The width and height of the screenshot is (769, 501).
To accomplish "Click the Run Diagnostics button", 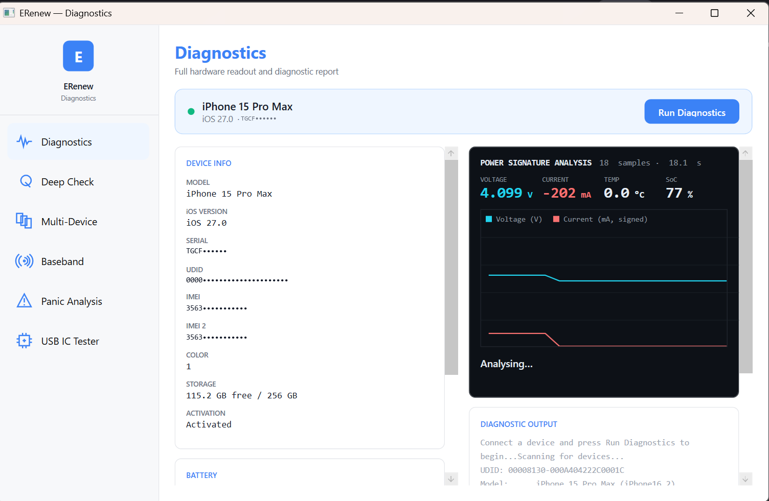I will tap(691, 112).
